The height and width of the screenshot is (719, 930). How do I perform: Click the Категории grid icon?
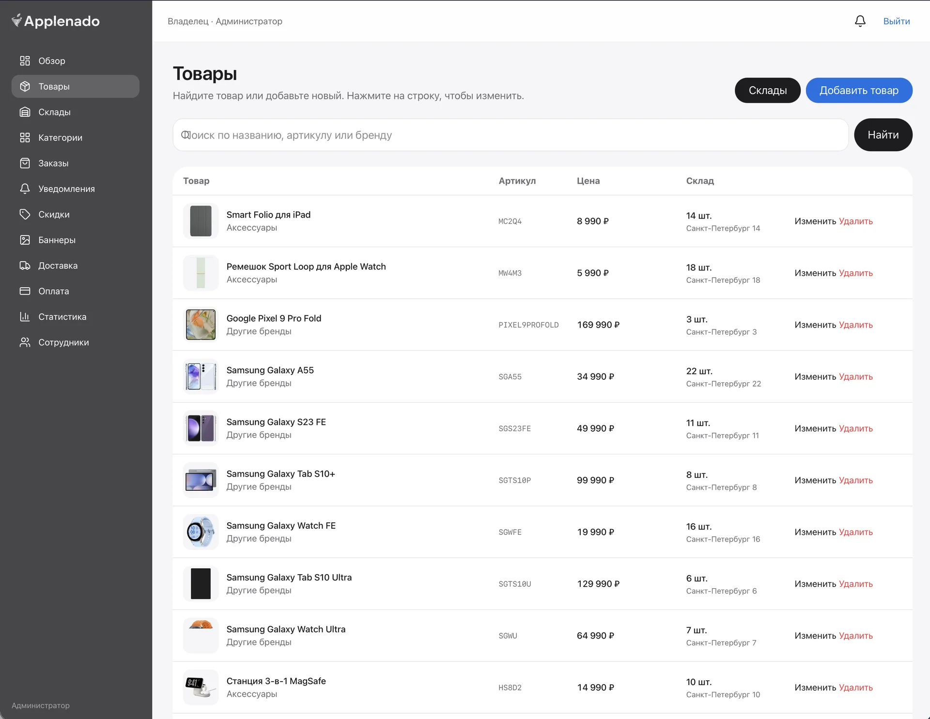click(x=25, y=138)
